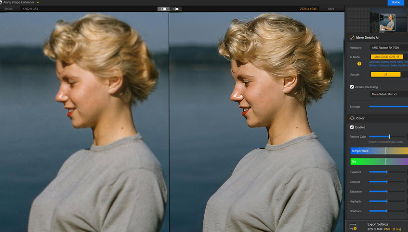This screenshot has width=408, height=232.
Task: Click the After view label
Action: click(x=331, y=9)
